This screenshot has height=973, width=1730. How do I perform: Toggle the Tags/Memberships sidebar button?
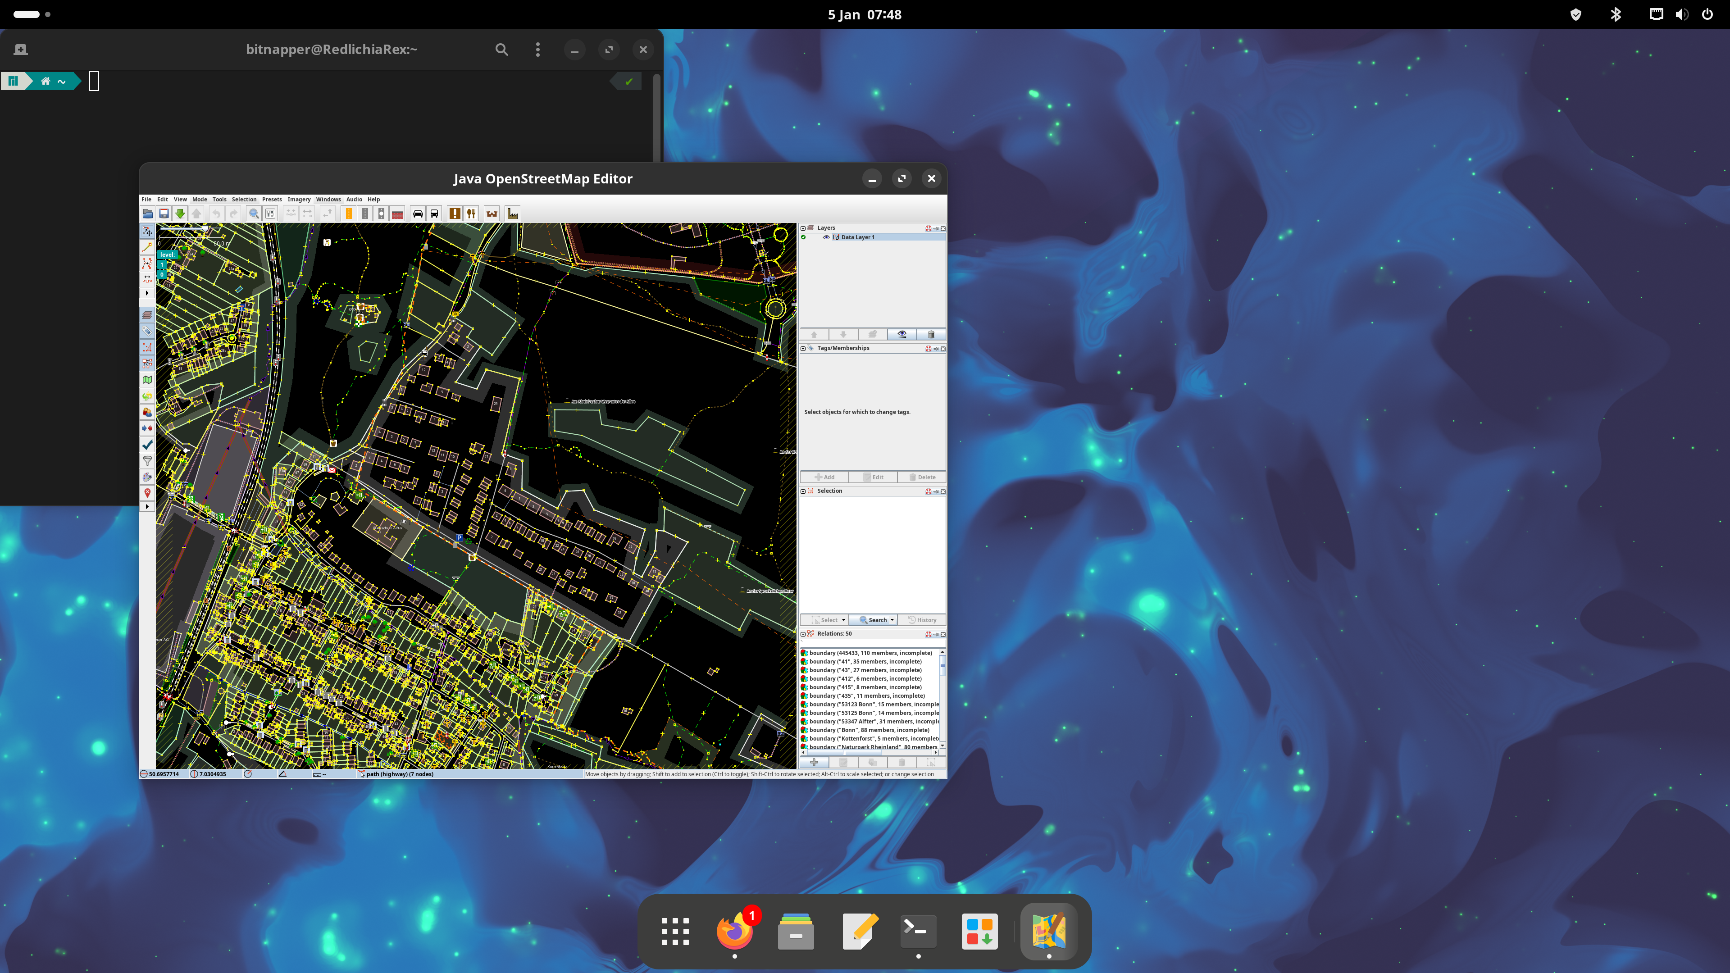click(x=147, y=331)
